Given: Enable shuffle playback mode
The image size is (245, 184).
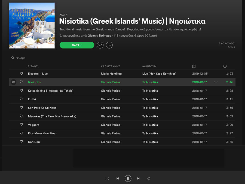Looking at the screenshot, I should [x=107, y=178].
